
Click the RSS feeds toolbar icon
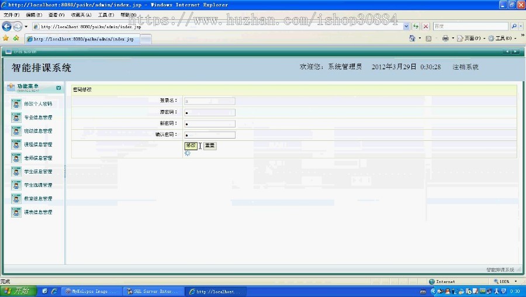(428, 39)
